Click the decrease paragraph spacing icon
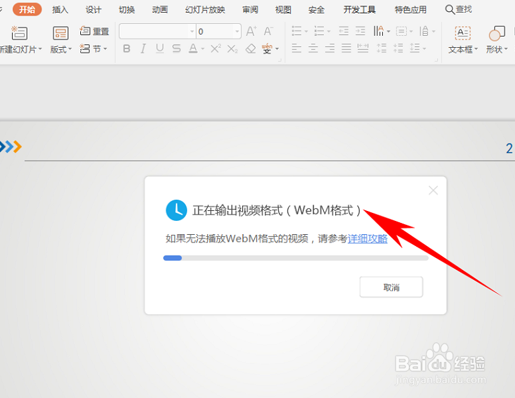This screenshot has width=515, height=398. click(398, 48)
